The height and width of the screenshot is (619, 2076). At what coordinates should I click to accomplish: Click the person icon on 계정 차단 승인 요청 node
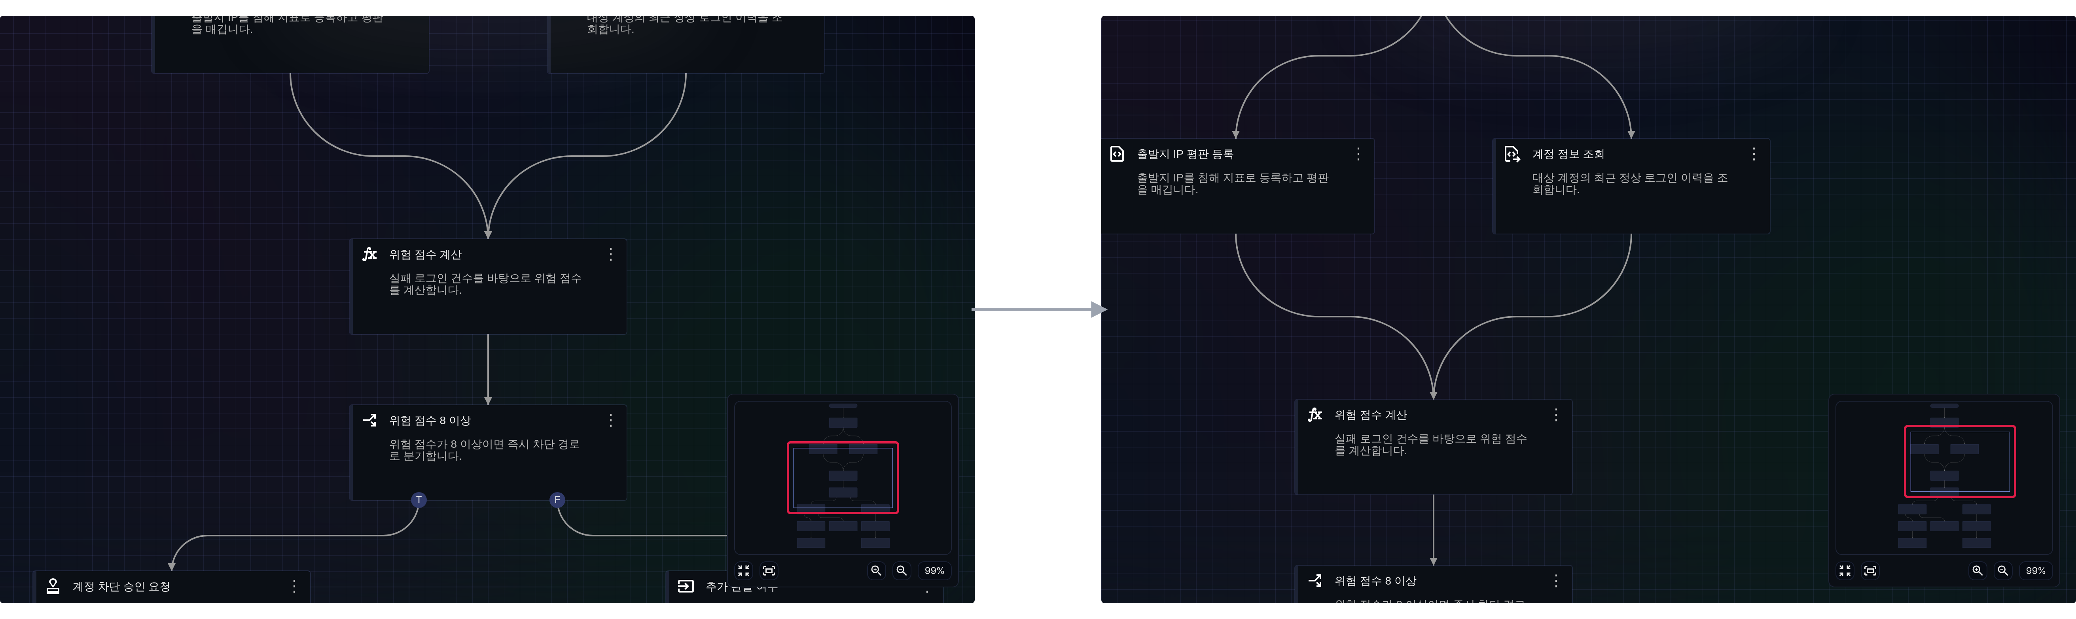click(x=53, y=586)
